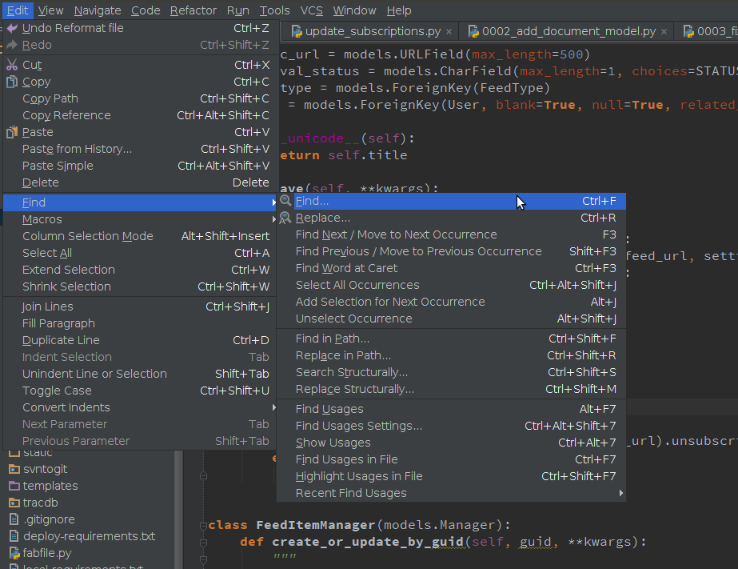The width and height of the screenshot is (738, 569).
Task: Choose Find Word at Caret
Action: pos(452,268)
